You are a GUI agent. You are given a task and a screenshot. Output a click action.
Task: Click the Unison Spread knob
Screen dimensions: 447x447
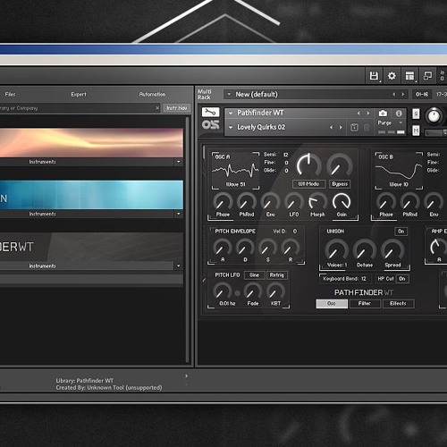coord(392,250)
